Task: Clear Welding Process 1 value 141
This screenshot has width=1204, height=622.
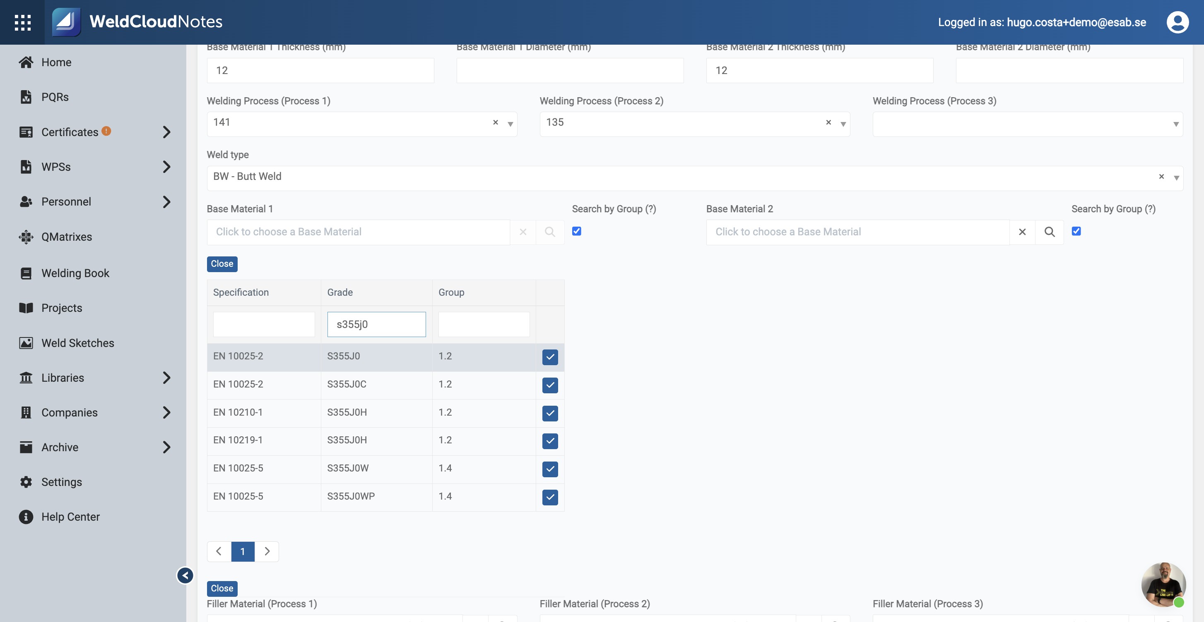Action: tap(496, 122)
